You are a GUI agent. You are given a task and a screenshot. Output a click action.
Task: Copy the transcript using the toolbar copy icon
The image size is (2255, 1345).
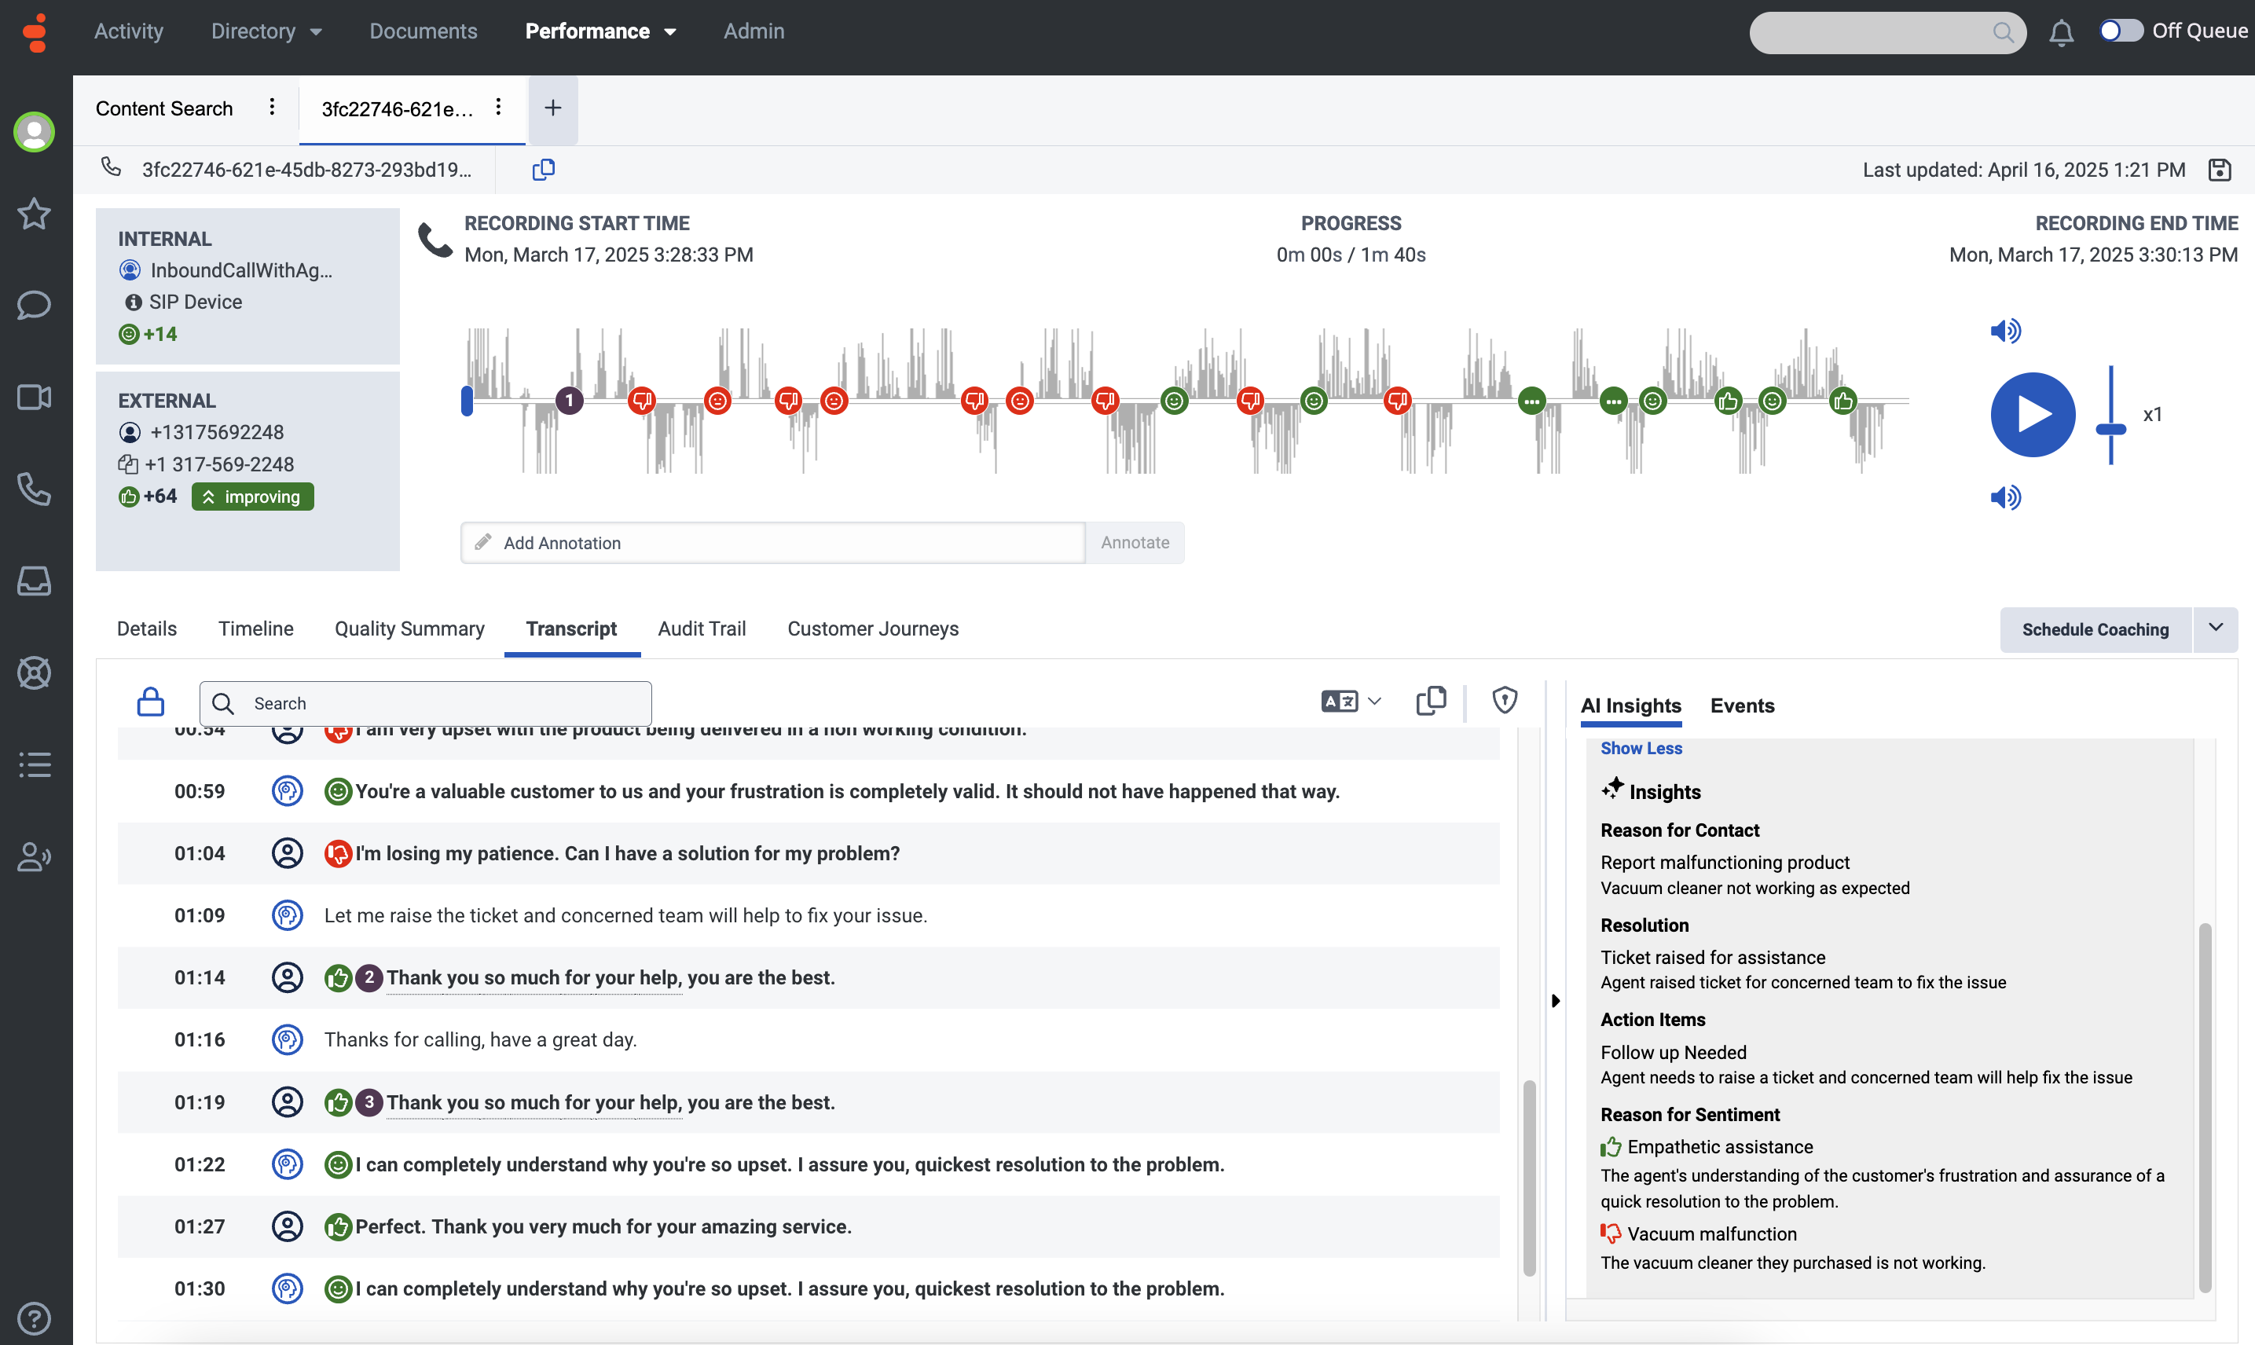click(1430, 701)
